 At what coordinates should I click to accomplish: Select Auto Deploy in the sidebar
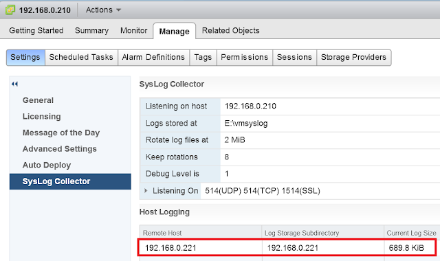coord(47,165)
